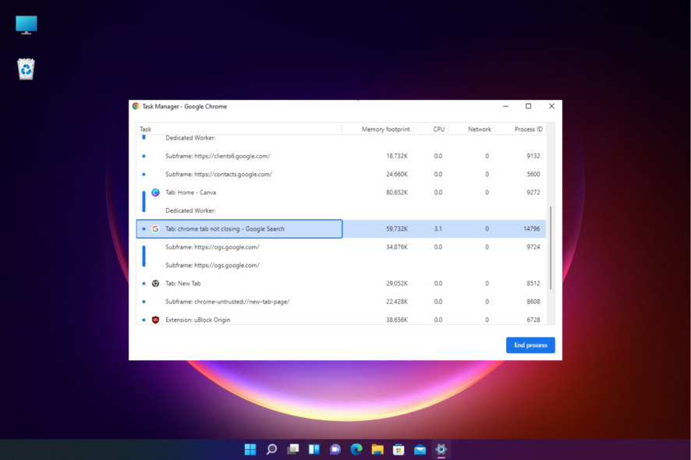Image resolution: width=691 pixels, height=460 pixels.
Task: Click the uBlock Origin shield icon
Action: coord(155,320)
